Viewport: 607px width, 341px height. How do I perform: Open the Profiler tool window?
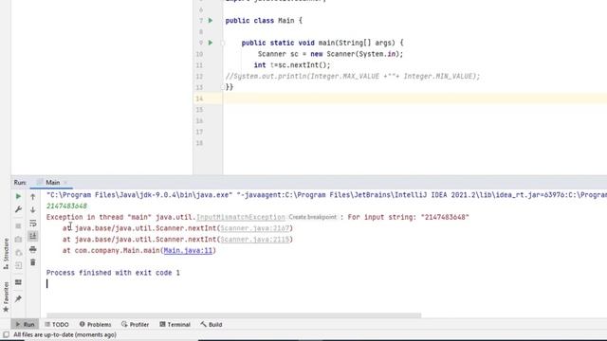click(135, 324)
